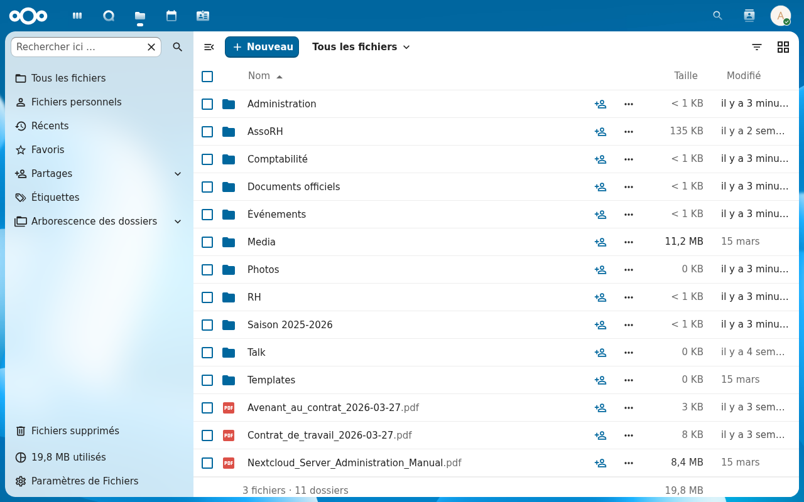This screenshot has width=804, height=502.
Task: Click the PDF icon of Avenant_au_contrat file
Action: 229,408
